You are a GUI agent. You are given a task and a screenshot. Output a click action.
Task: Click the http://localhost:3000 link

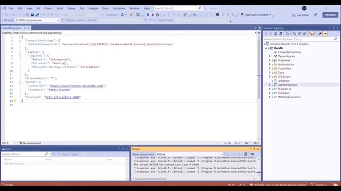tap(62, 97)
